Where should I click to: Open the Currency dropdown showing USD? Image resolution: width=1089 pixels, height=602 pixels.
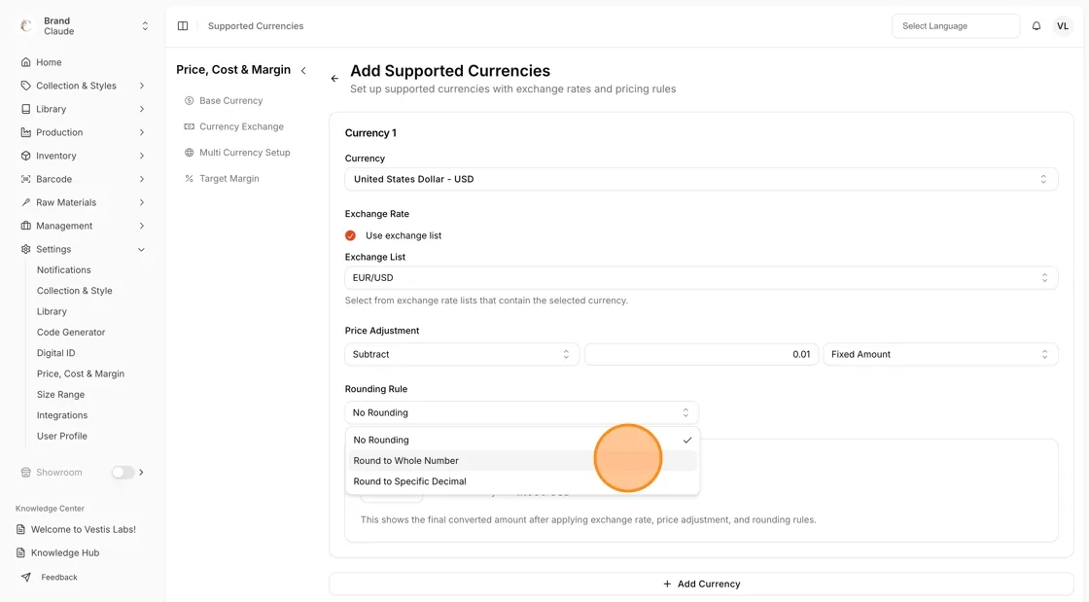[x=701, y=179]
